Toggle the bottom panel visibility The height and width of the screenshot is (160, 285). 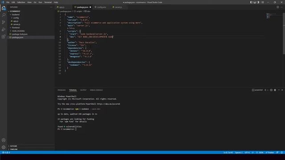[x=255, y=2]
